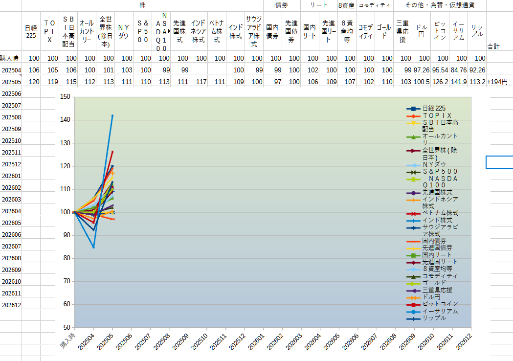Click the empty outlined cell right of chart

click(x=500, y=162)
